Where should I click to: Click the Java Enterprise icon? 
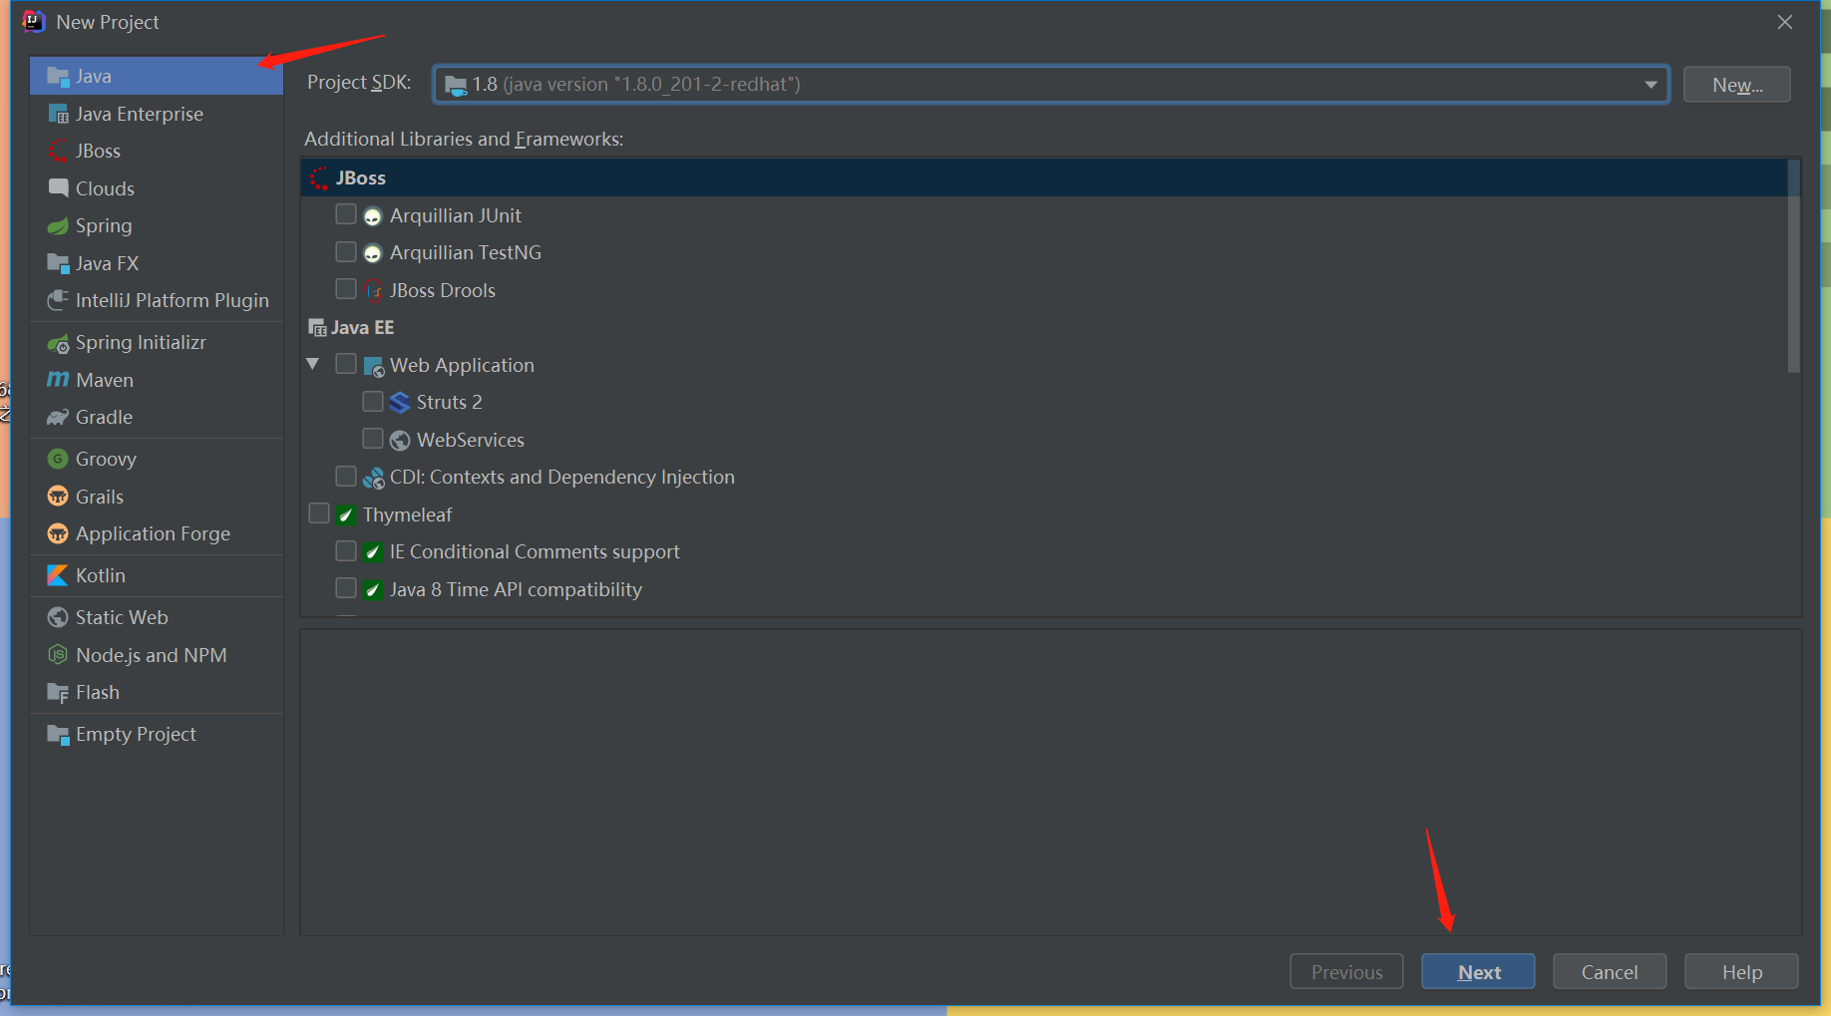coord(58,114)
